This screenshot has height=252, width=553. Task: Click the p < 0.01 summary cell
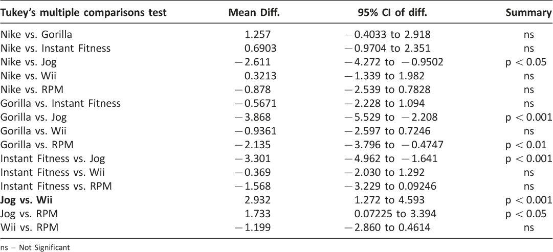pyautogui.click(x=526, y=145)
